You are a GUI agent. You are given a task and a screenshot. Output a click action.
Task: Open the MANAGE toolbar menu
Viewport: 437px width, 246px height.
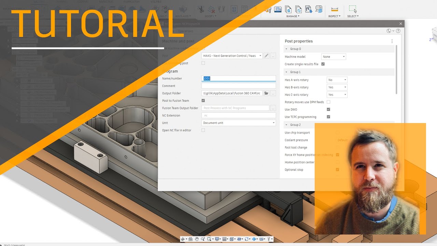pos(293,16)
